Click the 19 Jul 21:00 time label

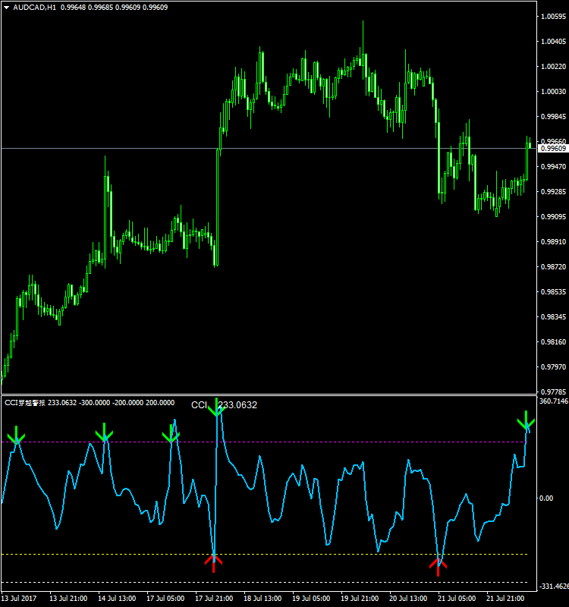(360, 599)
